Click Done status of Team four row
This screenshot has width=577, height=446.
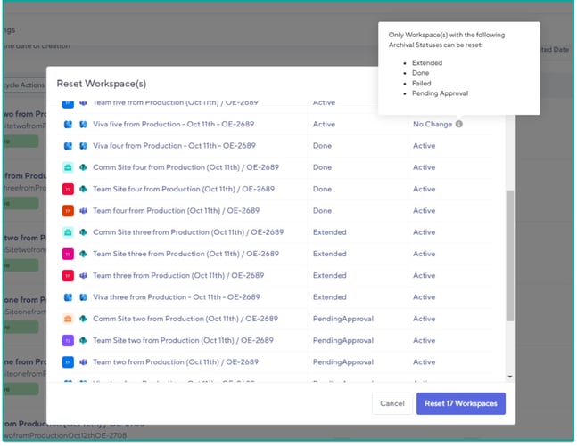tap(322, 211)
